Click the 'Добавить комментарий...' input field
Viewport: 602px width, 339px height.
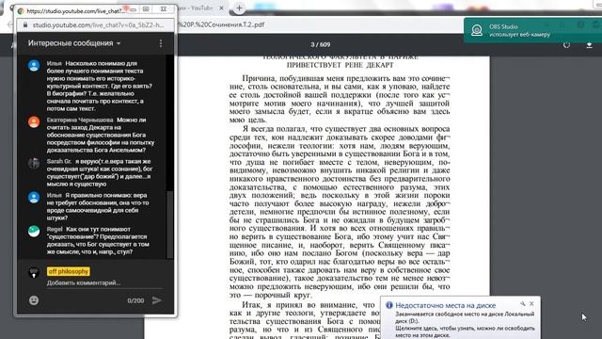pyautogui.click(x=104, y=282)
